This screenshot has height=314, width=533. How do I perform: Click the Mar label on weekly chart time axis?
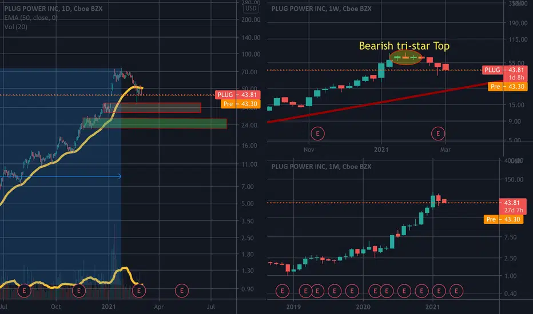(446, 150)
